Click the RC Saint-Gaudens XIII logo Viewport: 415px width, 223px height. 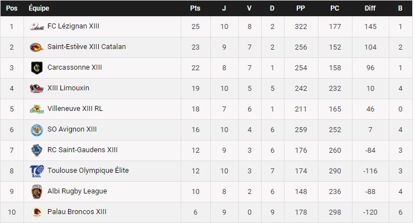[x=37, y=150]
